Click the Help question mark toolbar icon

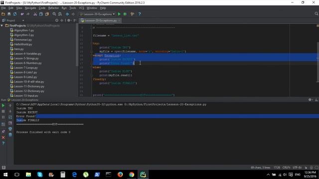click(140, 14)
